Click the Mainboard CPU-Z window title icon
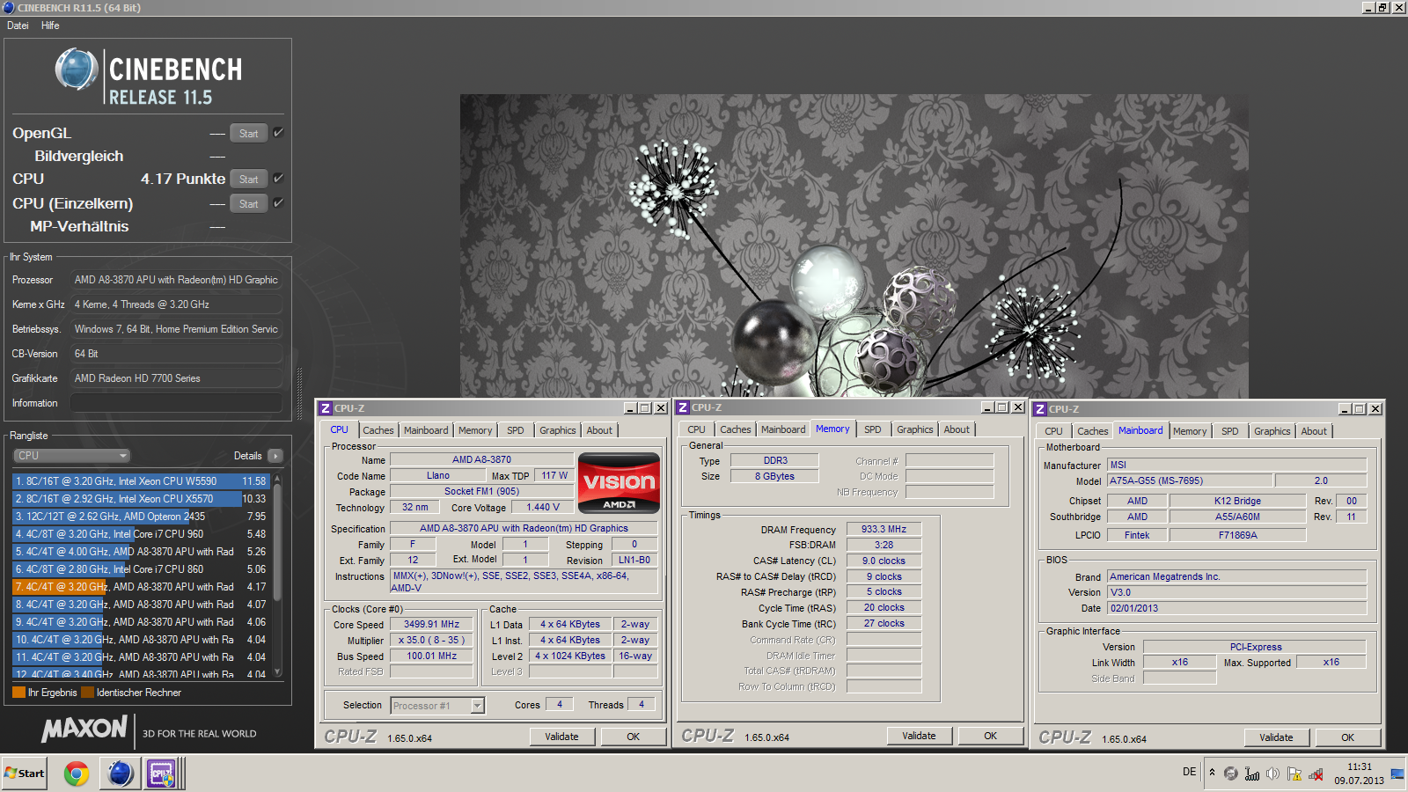1408x792 pixels. 1040,409
